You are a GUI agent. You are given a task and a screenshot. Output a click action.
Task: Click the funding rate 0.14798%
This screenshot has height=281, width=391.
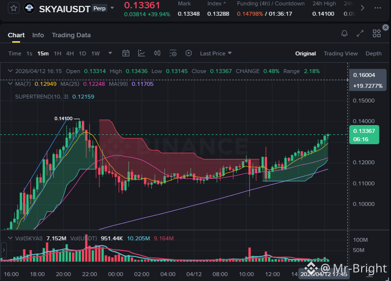pos(250,14)
